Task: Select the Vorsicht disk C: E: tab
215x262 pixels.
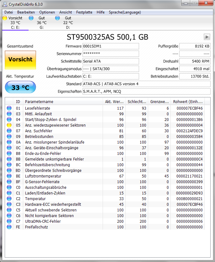Action: [x=15, y=23]
